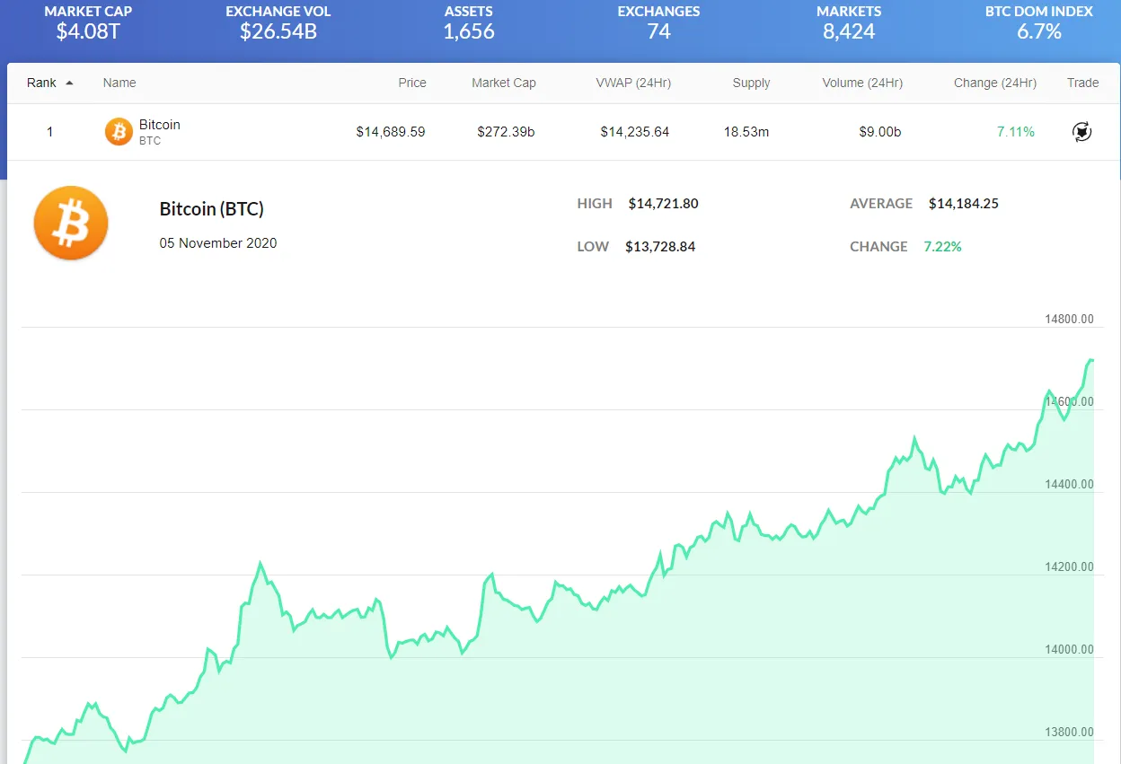
Task: Sort table by VWAP (24Hr) column header
Action: point(633,83)
